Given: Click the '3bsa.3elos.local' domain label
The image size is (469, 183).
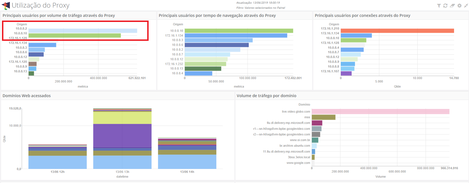Looking at the screenshot, I should click(299, 157).
